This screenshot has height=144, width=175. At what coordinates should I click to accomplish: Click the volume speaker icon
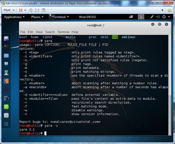(x=158, y=17)
